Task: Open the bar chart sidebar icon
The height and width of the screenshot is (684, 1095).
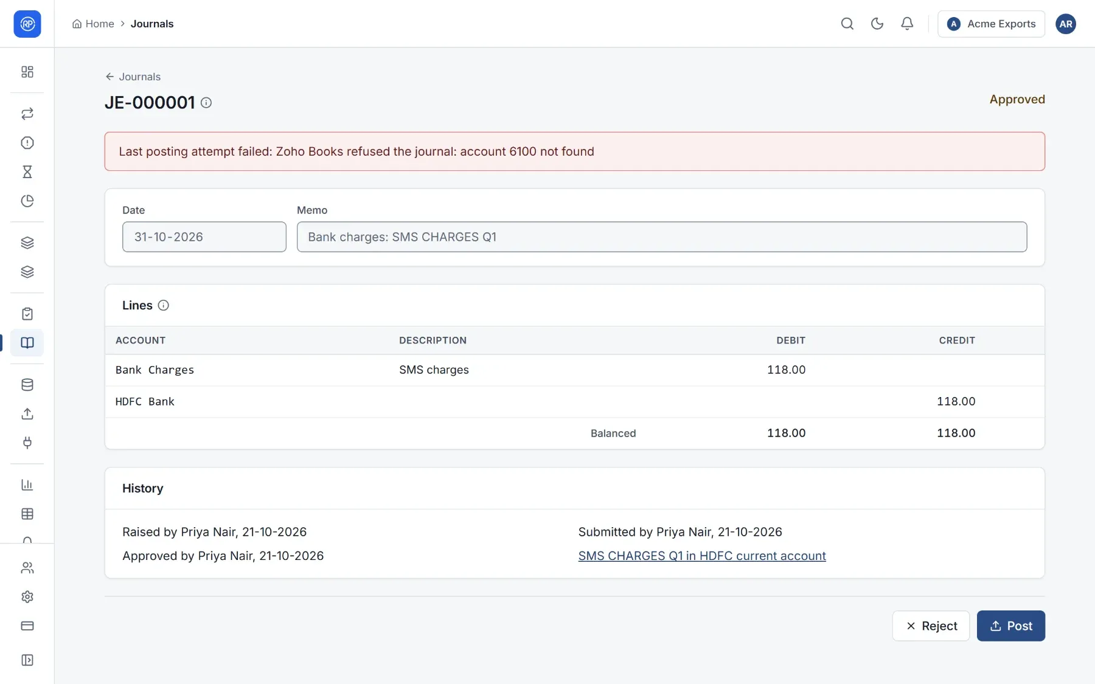Action: click(x=27, y=485)
